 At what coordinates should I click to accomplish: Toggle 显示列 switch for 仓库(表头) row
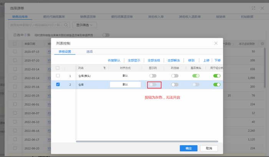pos(153,76)
